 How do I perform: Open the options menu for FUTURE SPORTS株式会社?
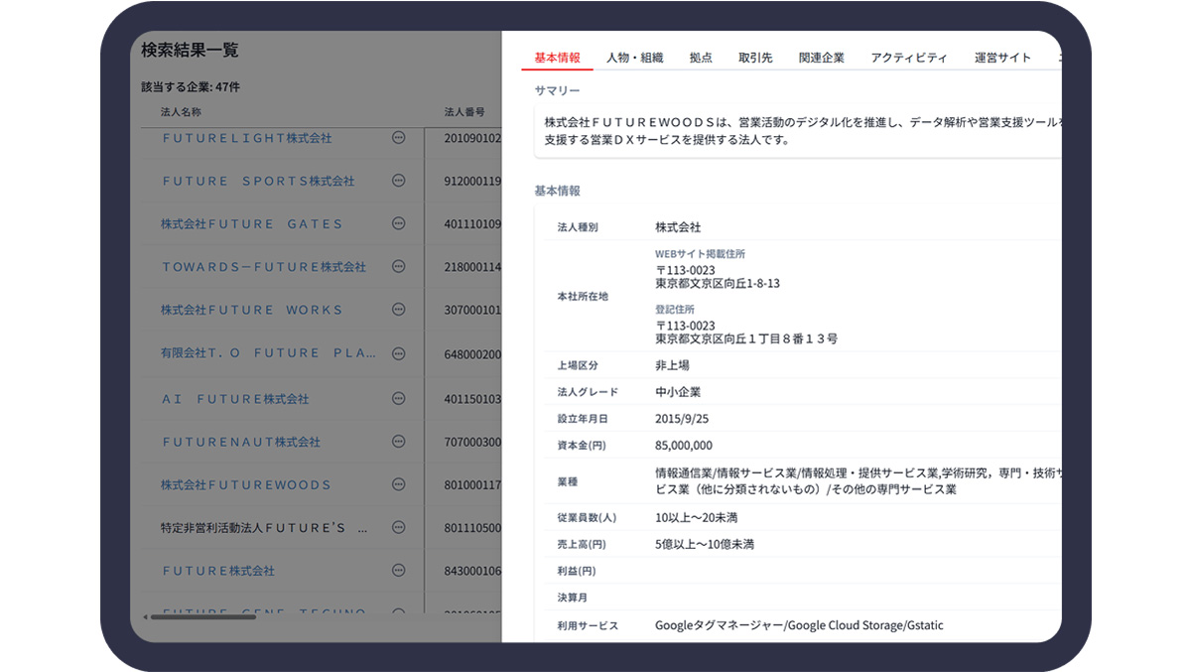click(399, 181)
